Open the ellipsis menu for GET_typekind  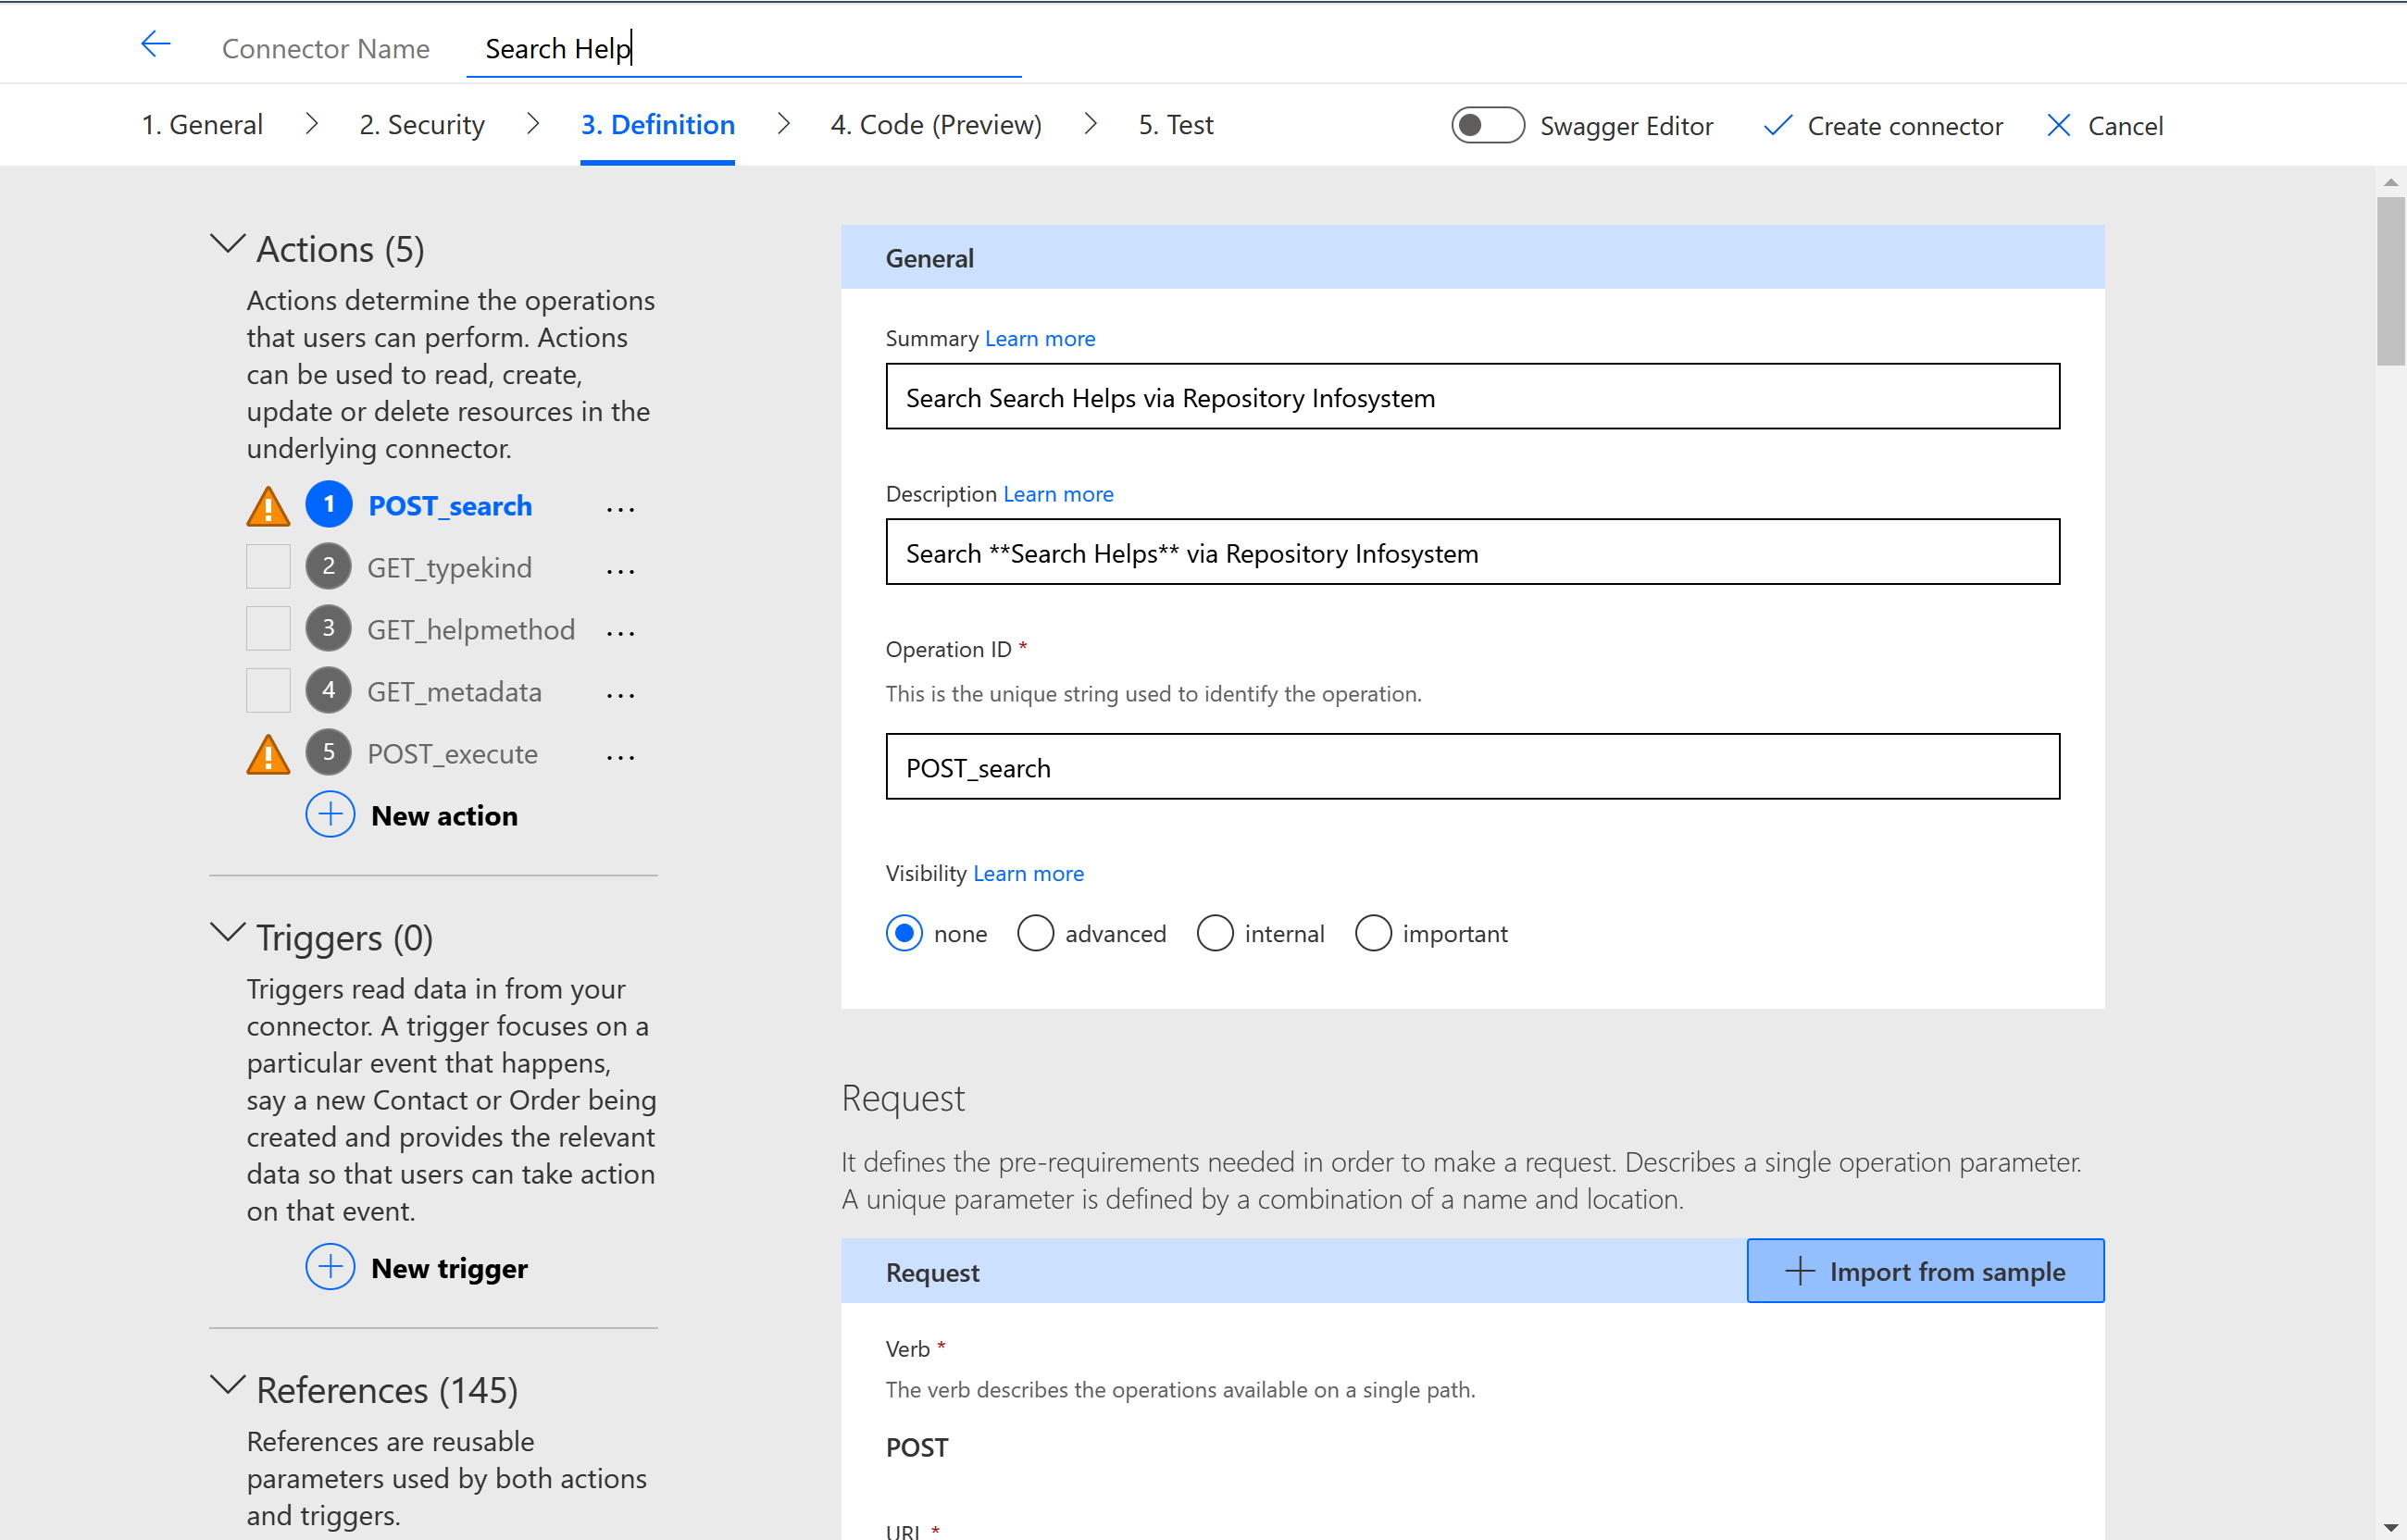[620, 571]
